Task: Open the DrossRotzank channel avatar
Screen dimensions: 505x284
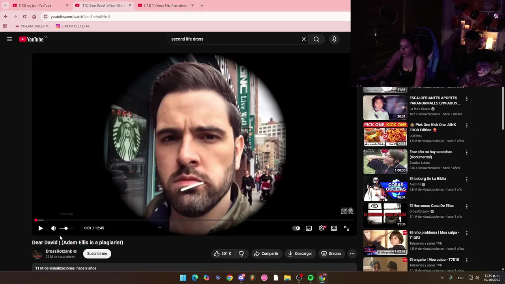Action: (x=37, y=254)
